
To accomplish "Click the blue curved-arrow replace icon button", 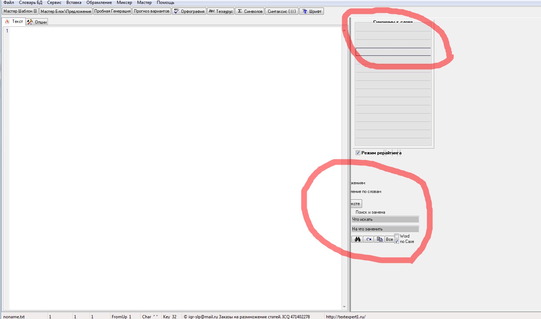I will [x=368, y=239].
